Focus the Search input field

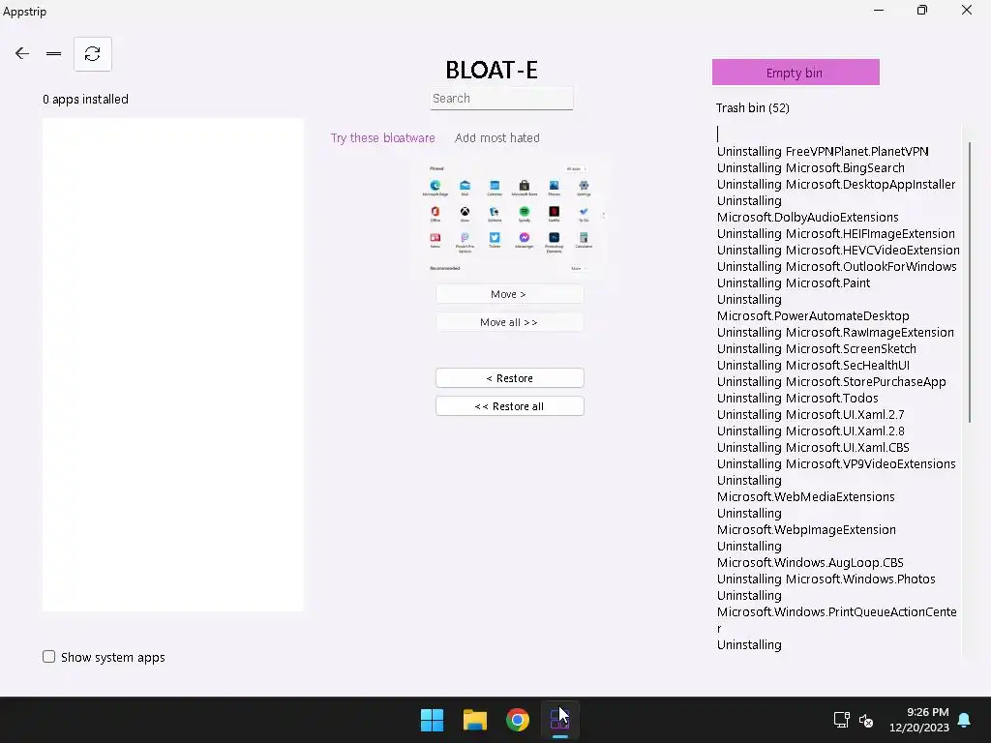point(501,99)
